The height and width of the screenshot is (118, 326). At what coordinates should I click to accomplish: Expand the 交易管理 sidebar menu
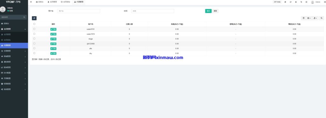tap(14, 51)
